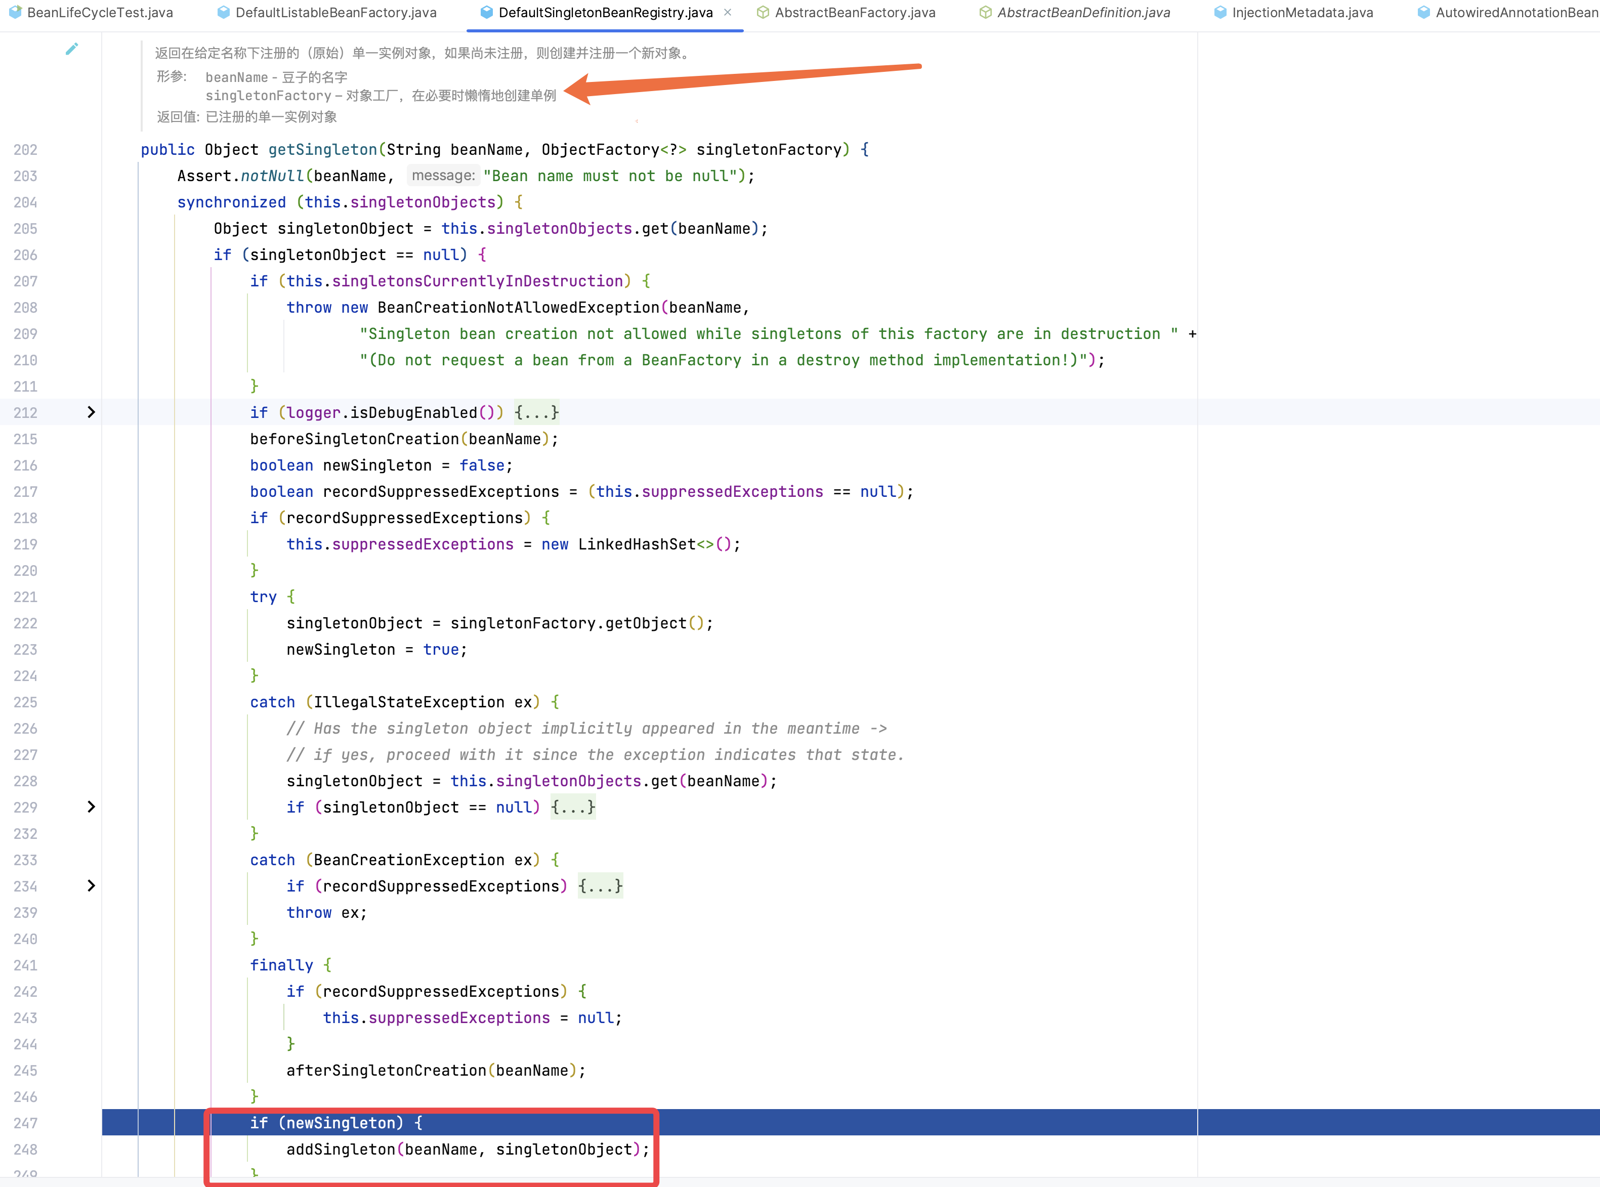Click the getSingleton method name on line 202
This screenshot has width=1600, height=1187.
(323, 149)
